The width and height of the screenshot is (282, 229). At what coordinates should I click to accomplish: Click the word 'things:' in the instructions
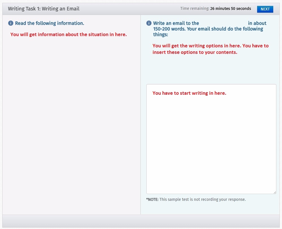click(160, 34)
